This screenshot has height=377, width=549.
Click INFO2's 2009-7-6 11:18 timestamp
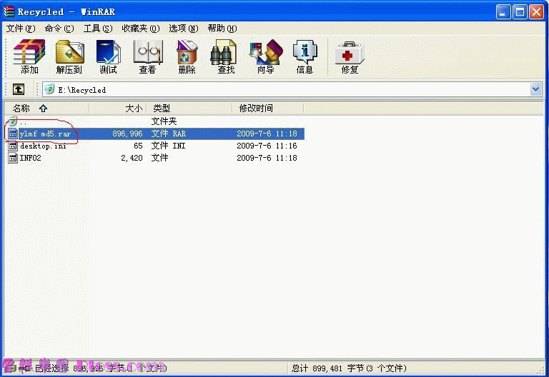[267, 158]
